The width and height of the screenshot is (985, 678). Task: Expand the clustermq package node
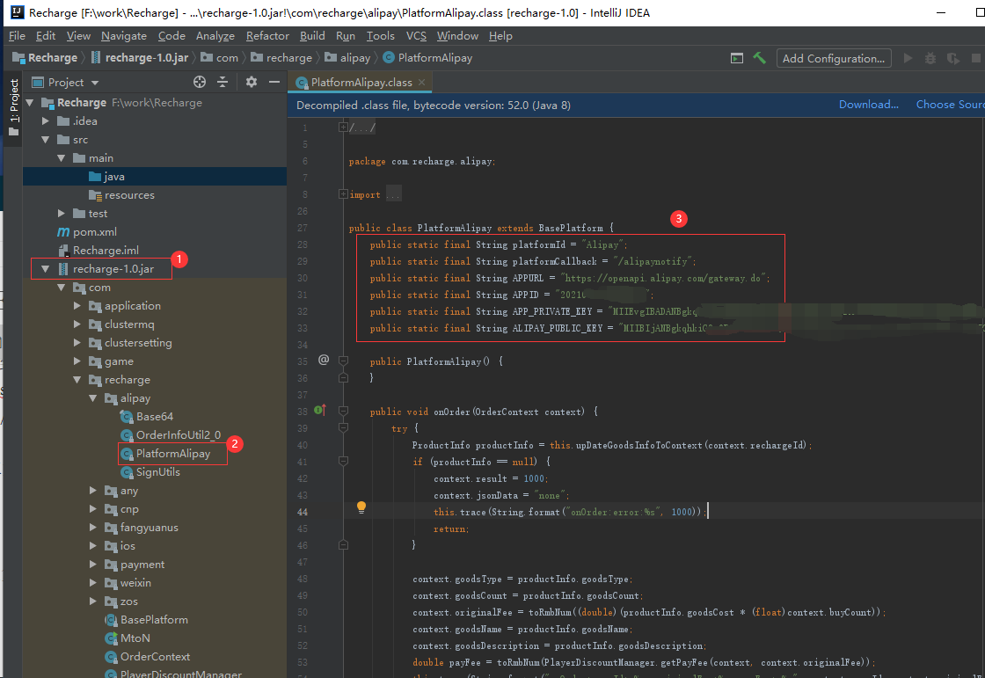77,324
